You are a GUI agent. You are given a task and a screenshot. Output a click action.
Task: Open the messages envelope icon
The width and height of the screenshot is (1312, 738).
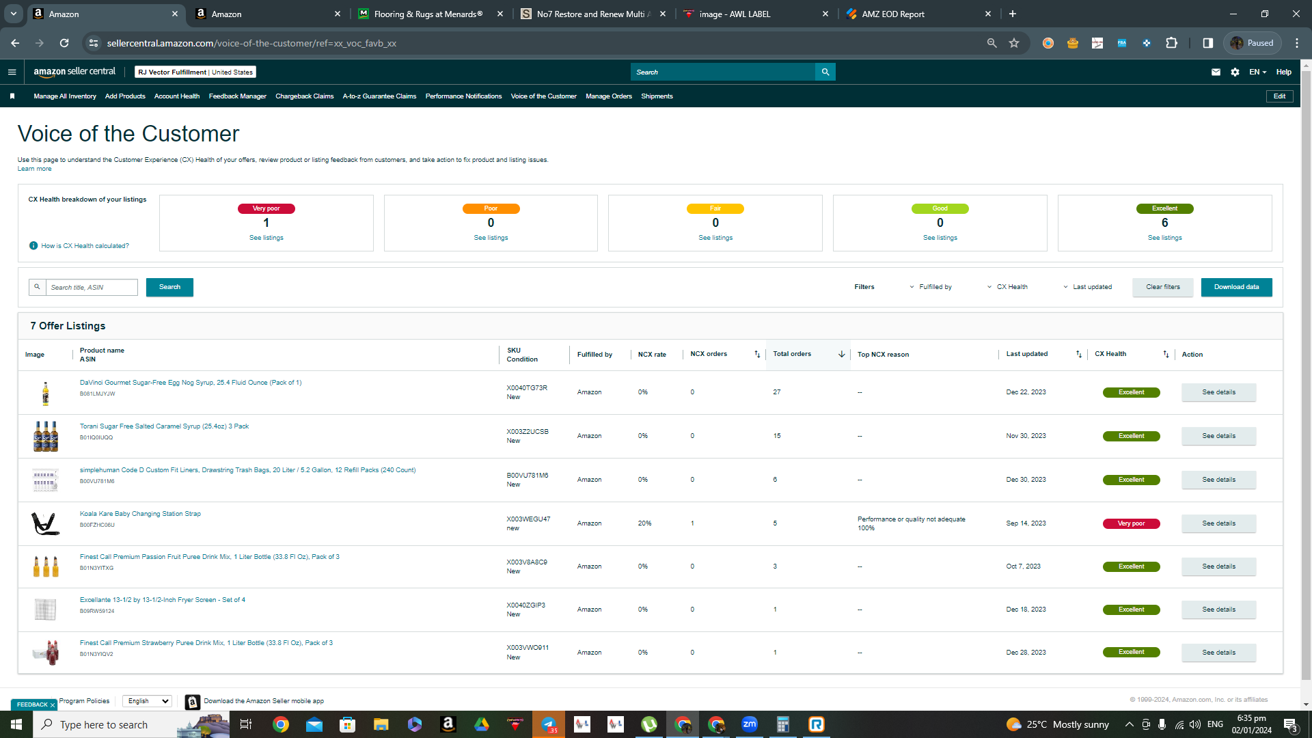point(1216,72)
